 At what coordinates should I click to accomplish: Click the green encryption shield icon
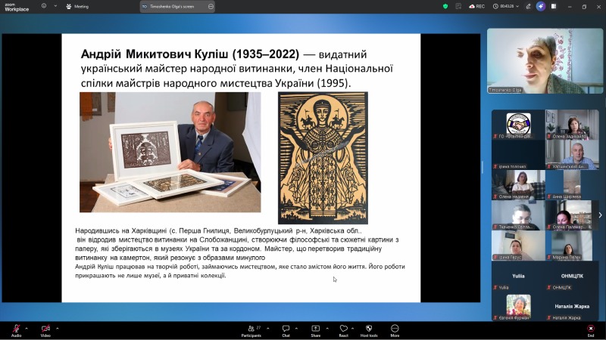pyautogui.click(x=445, y=6)
